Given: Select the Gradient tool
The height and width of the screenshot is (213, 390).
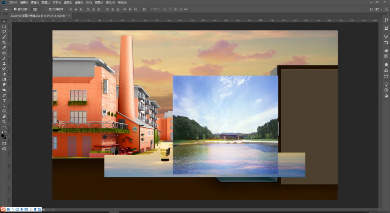Looking at the screenshot, I should [4, 79].
